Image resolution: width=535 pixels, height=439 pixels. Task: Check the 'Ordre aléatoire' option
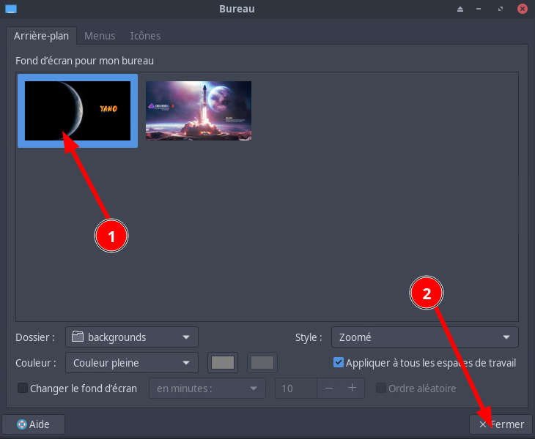(381, 389)
